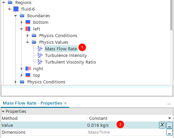Click the 0.816 kg/s value field
Viewport: 174px width, 138px height.
[123, 125]
